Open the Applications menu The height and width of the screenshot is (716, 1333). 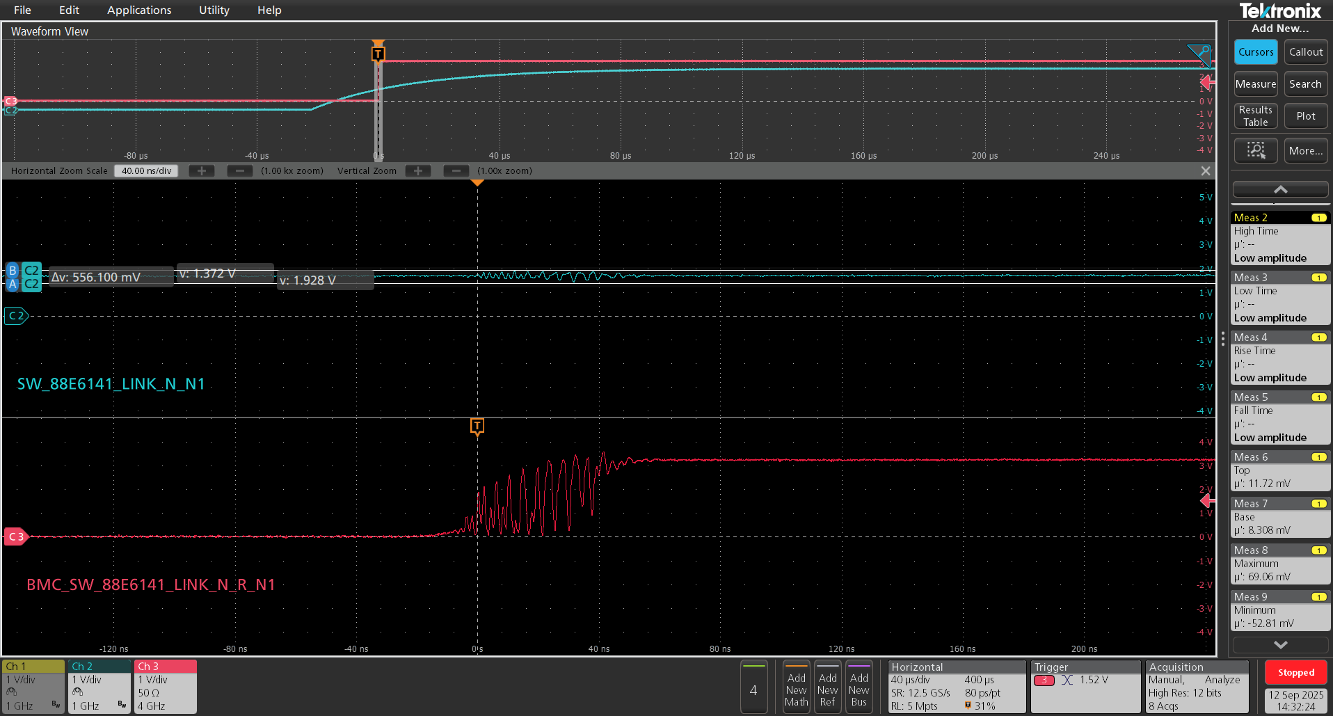(139, 10)
